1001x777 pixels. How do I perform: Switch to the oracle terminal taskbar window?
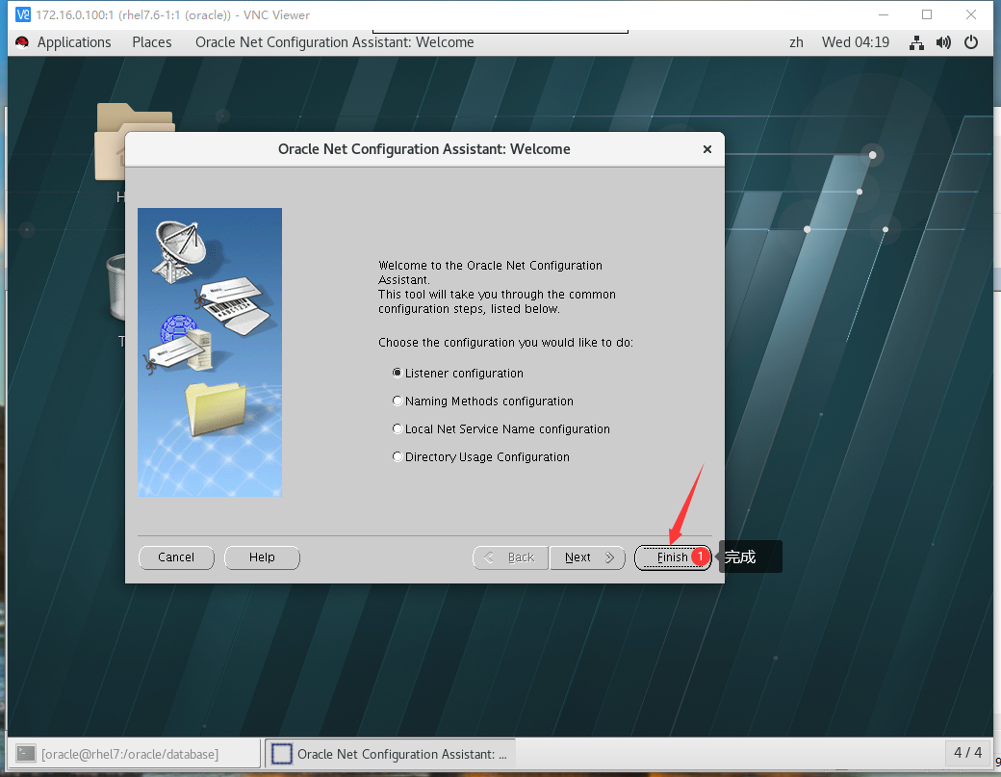pos(133,753)
